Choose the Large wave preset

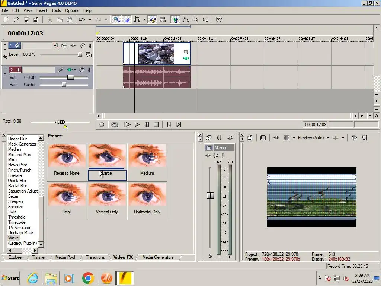[x=107, y=162]
